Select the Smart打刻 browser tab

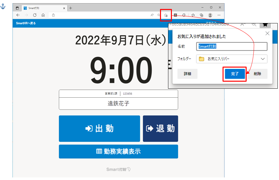click(x=45, y=8)
